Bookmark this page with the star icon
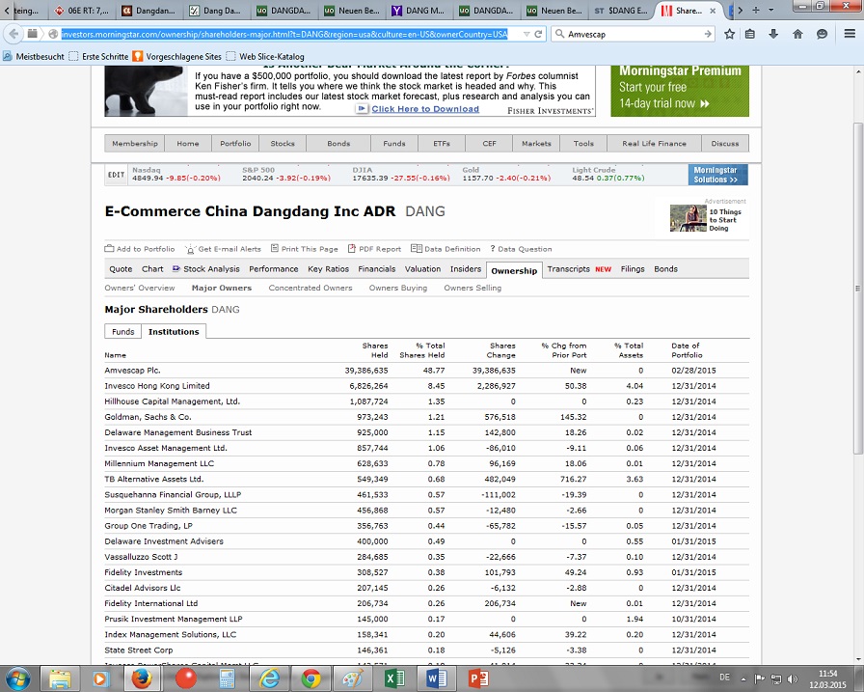 tap(730, 33)
